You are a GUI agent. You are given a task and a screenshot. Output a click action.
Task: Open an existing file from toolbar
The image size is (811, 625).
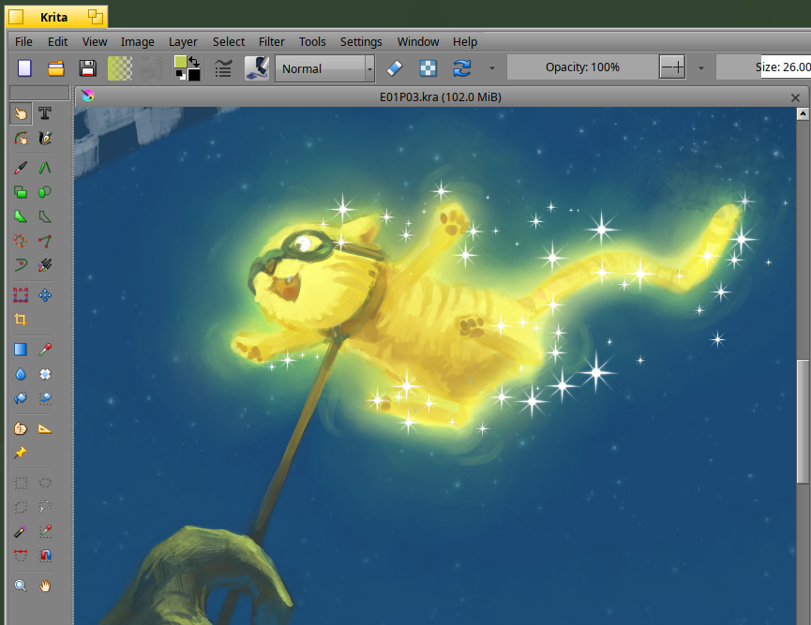pos(56,68)
